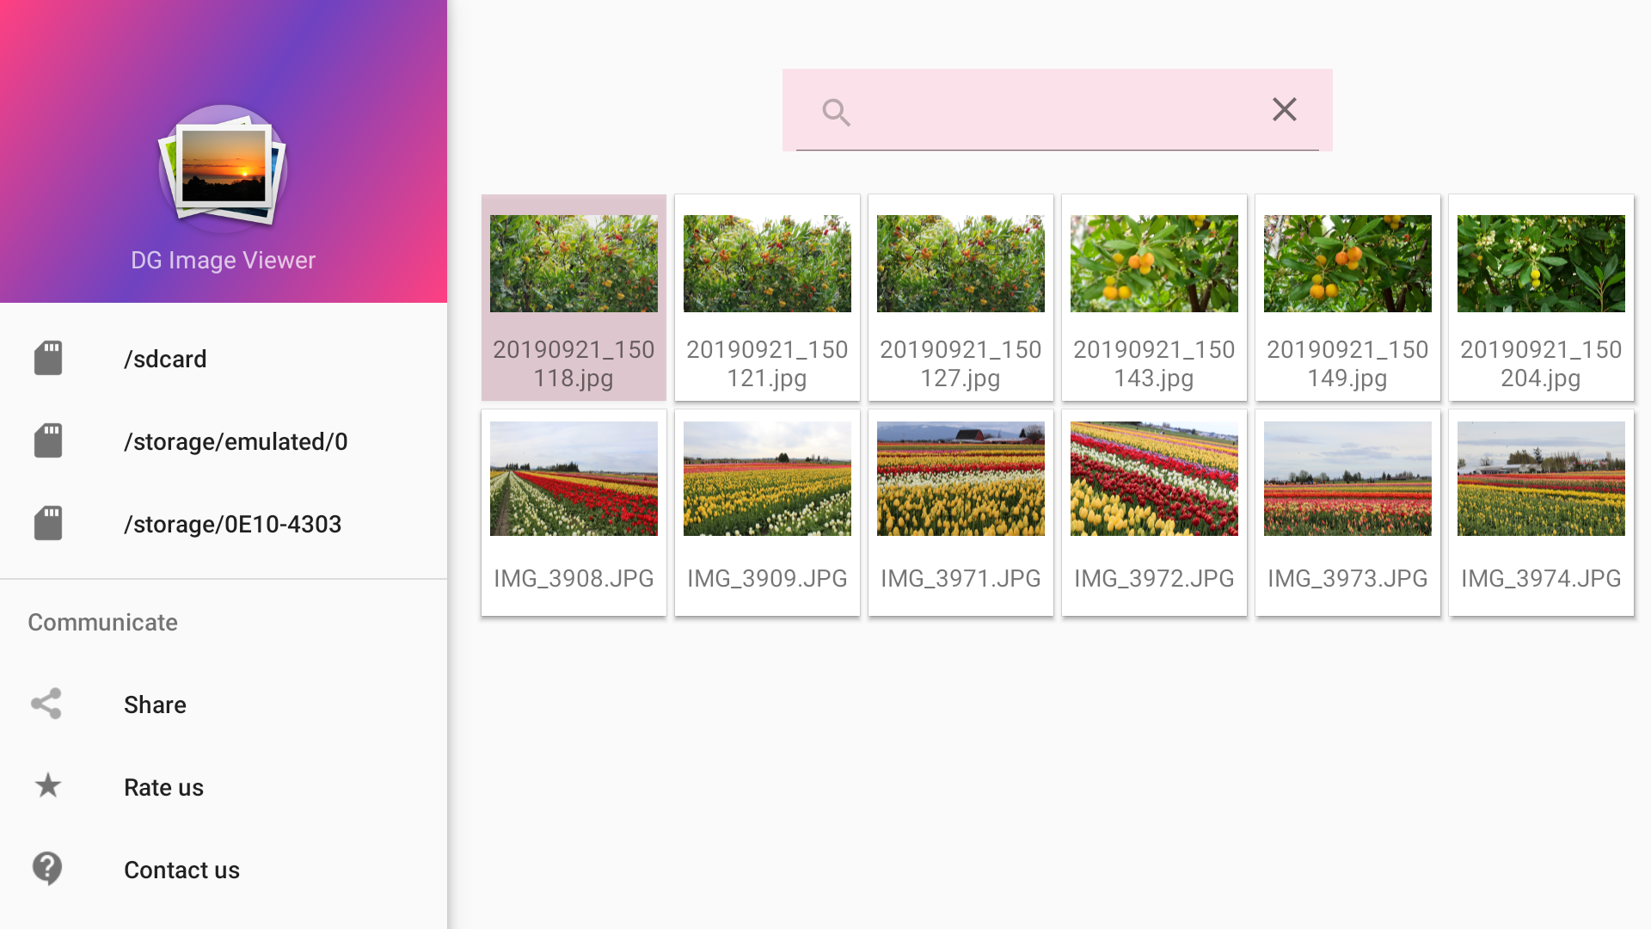Screen dimensions: 1651x929
Task: Browse to /storage/emulated/0
Action: [236, 441]
